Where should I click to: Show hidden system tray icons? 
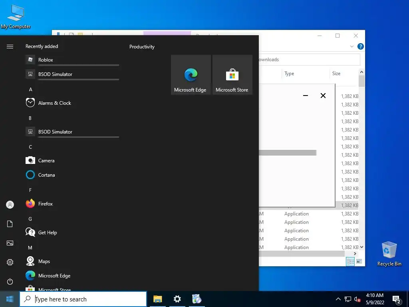[x=338, y=299]
